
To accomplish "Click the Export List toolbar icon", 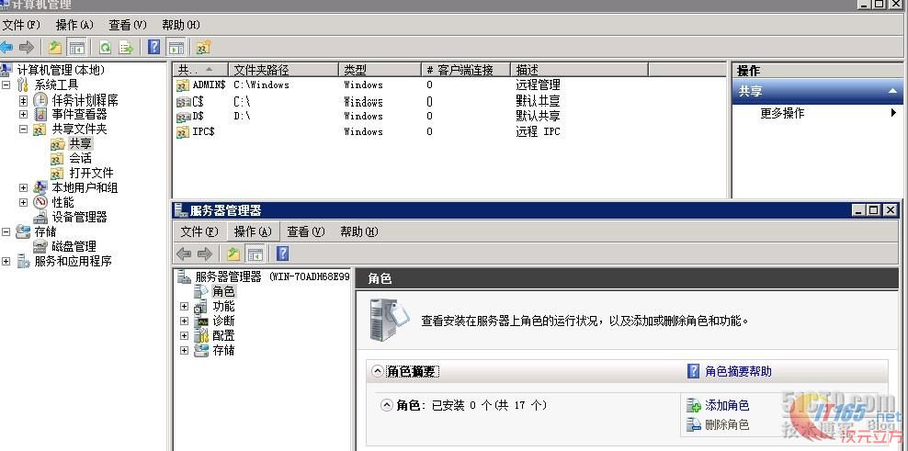I will point(126,47).
